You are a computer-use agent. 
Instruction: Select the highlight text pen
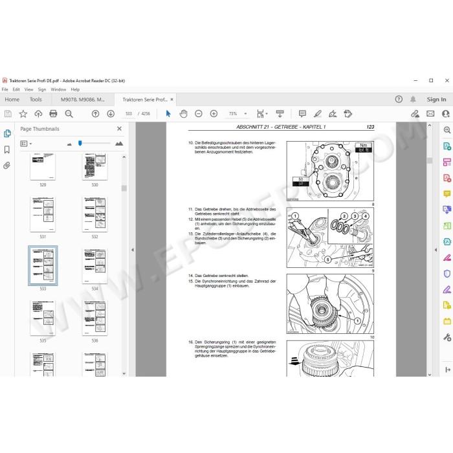(x=318, y=114)
